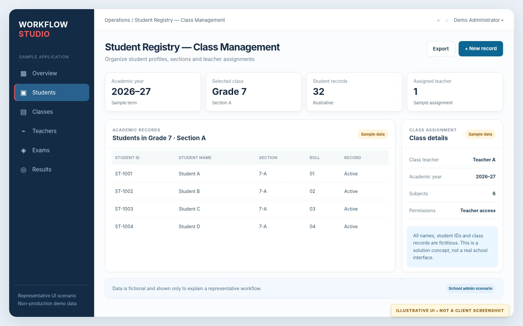This screenshot has height=326, width=523.
Task: Open the Teachers section
Action: (x=52, y=131)
